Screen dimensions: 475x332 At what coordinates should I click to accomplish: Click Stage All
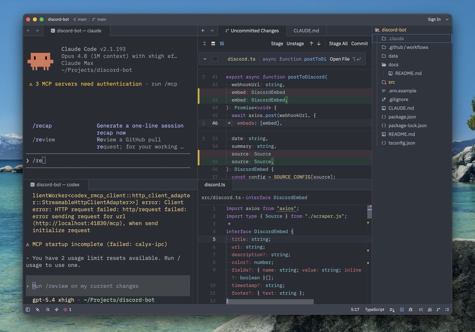click(338, 43)
